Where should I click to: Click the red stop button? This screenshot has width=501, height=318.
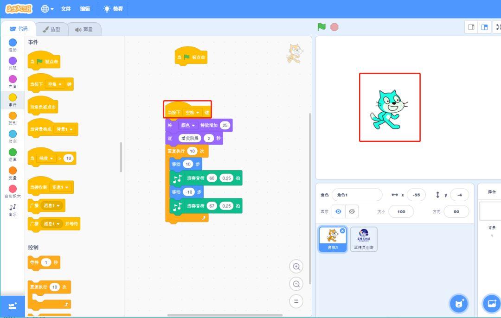click(334, 27)
